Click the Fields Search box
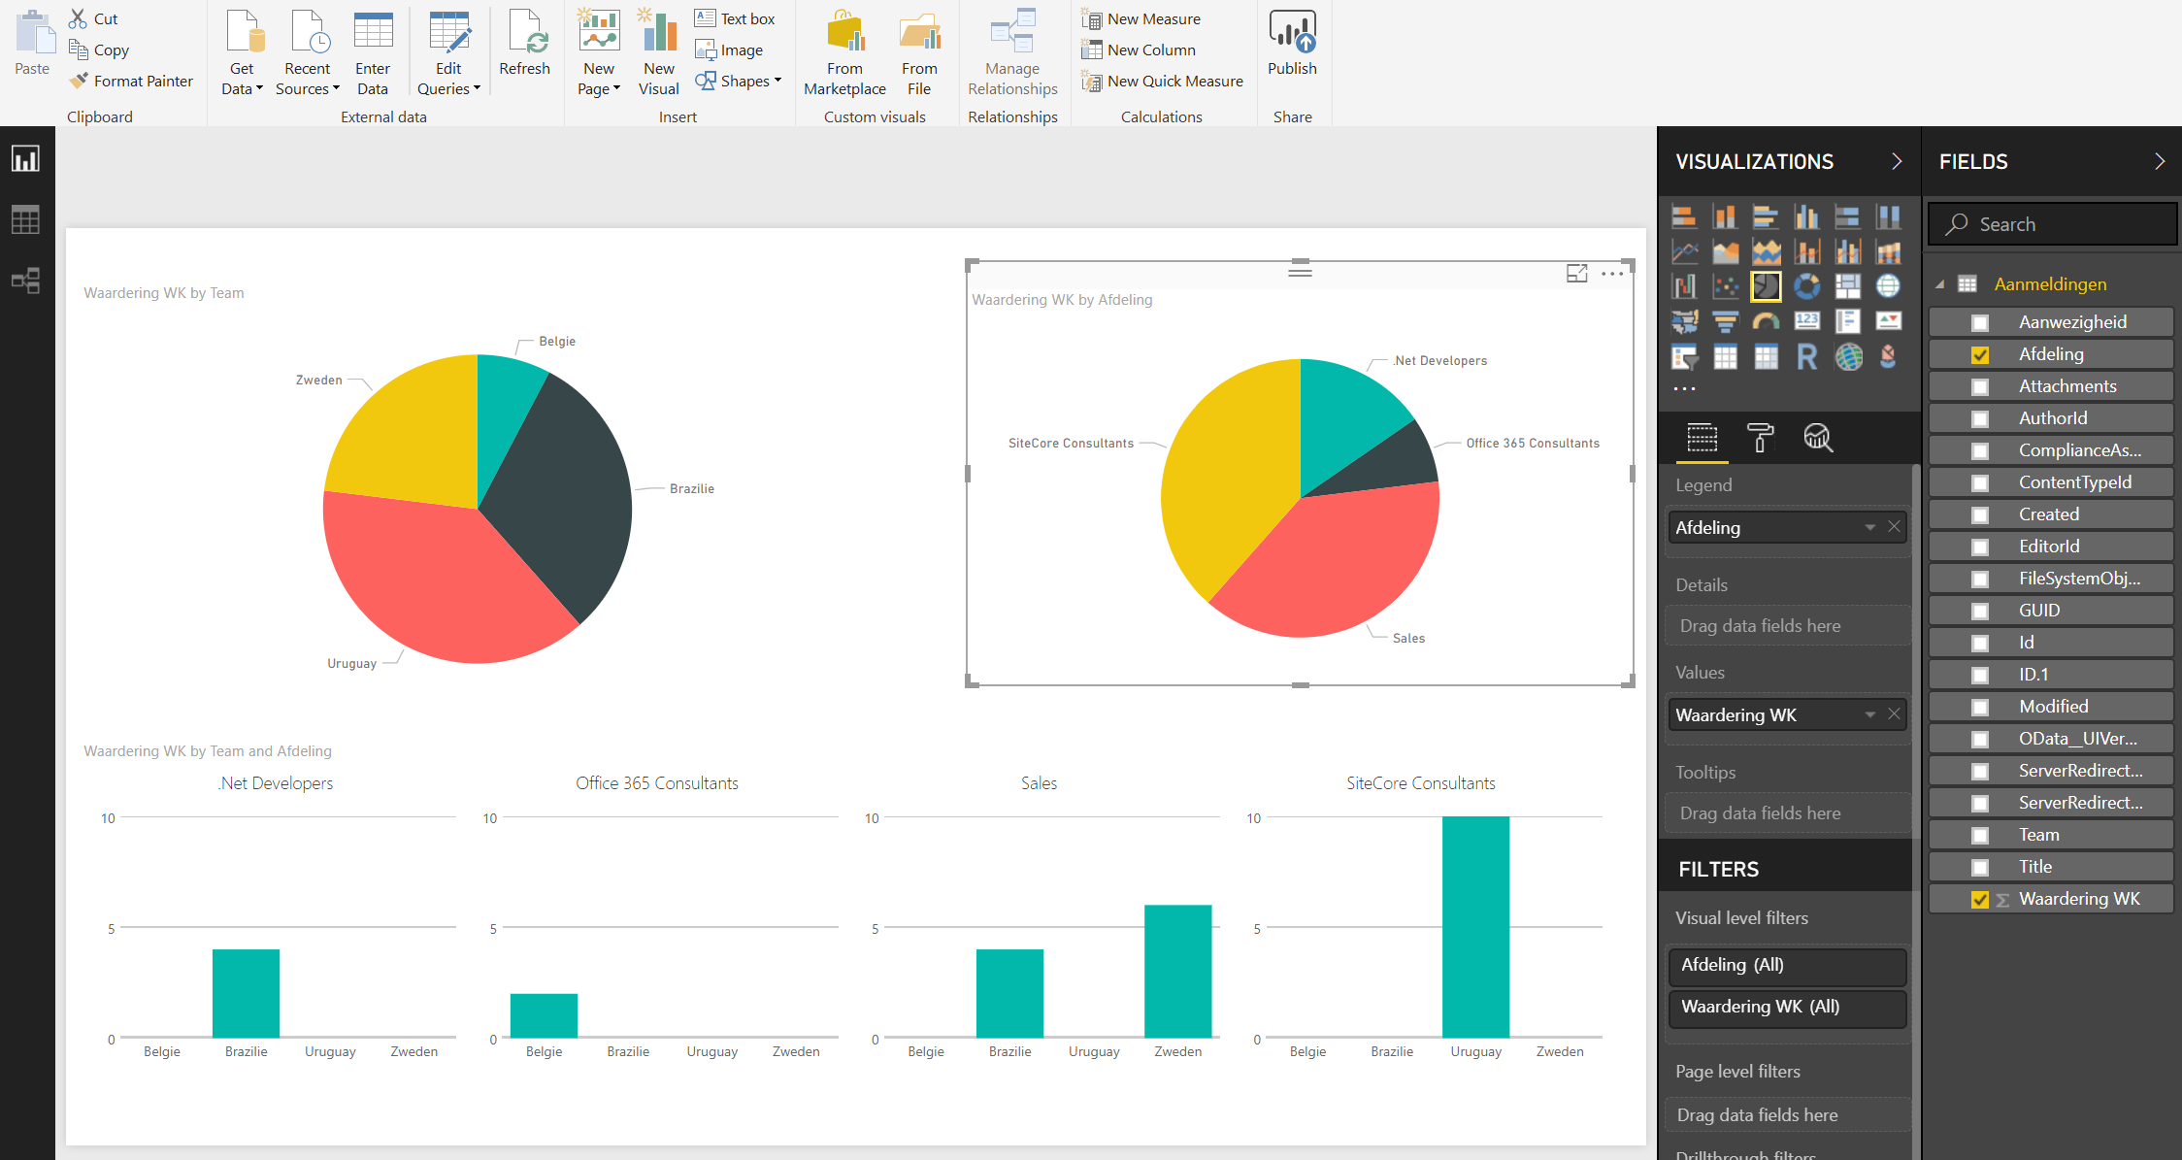 pyautogui.click(x=2053, y=224)
